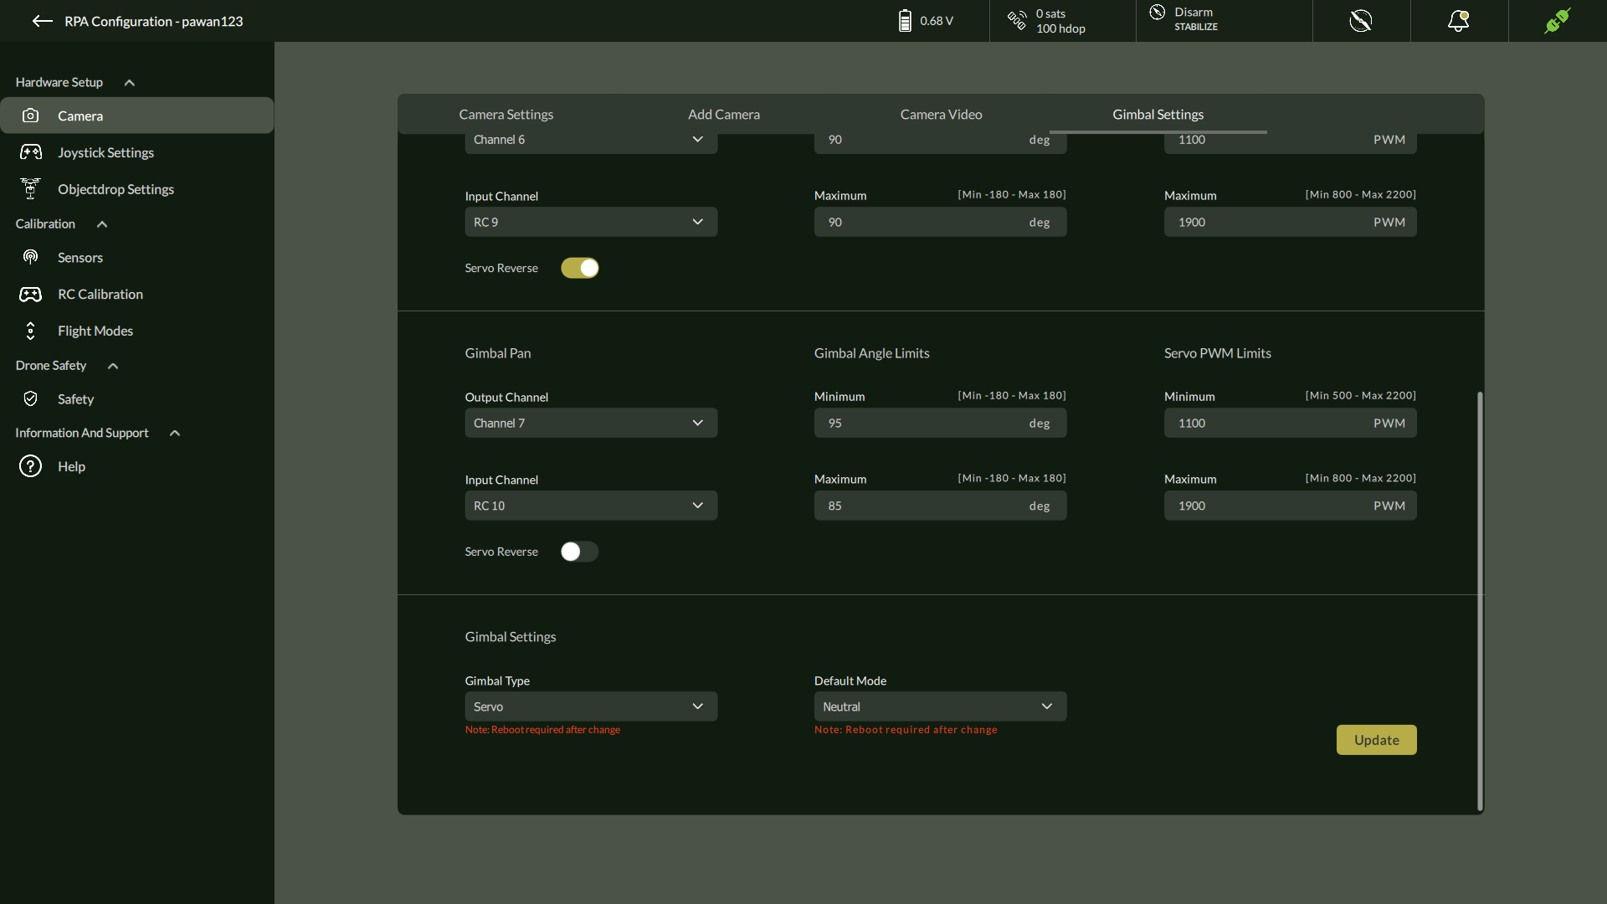This screenshot has width=1607, height=904.
Task: Open the RC 9 input channel dropdown
Action: [591, 222]
